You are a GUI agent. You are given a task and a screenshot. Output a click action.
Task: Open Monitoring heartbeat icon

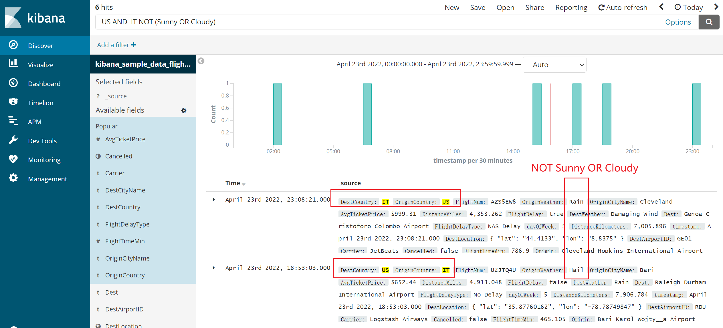point(13,159)
